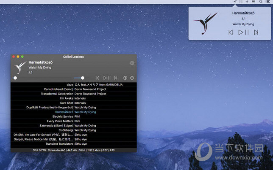
Task: Click "Harmatátkozó" title in menu bar popup
Action: tap(243, 13)
